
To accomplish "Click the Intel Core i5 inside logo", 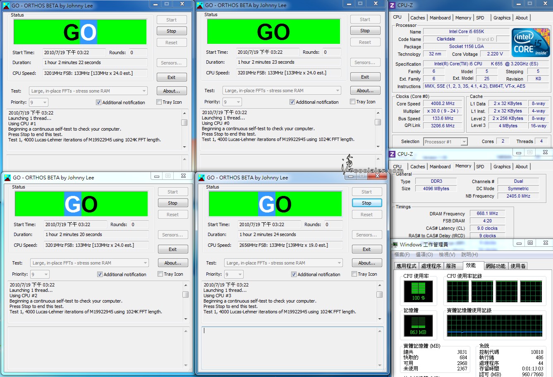I will pyautogui.click(x=531, y=43).
